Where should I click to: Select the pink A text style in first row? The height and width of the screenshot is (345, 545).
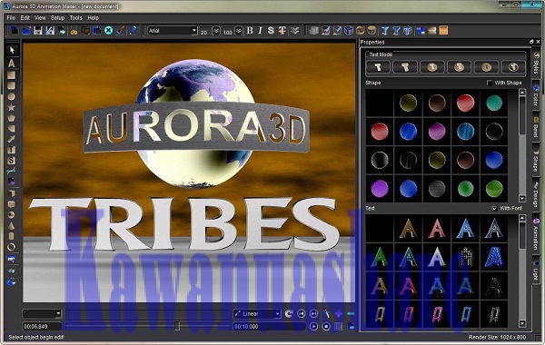point(437,230)
